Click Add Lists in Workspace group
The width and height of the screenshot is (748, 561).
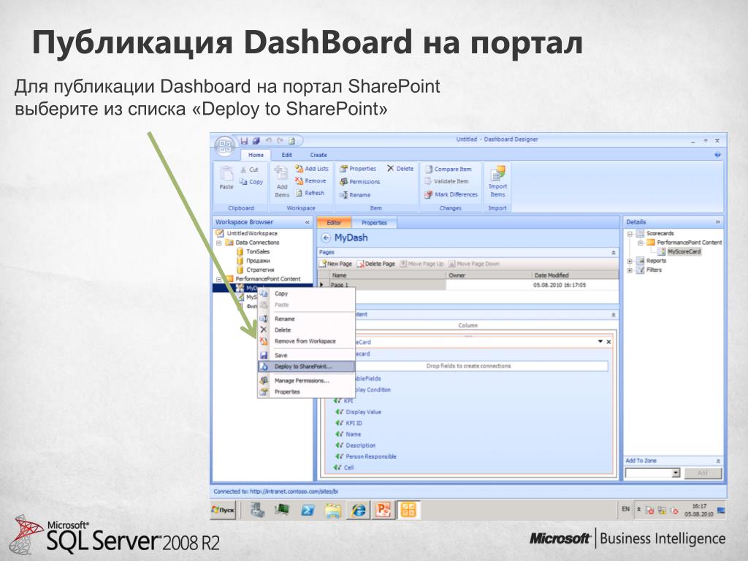(x=311, y=169)
